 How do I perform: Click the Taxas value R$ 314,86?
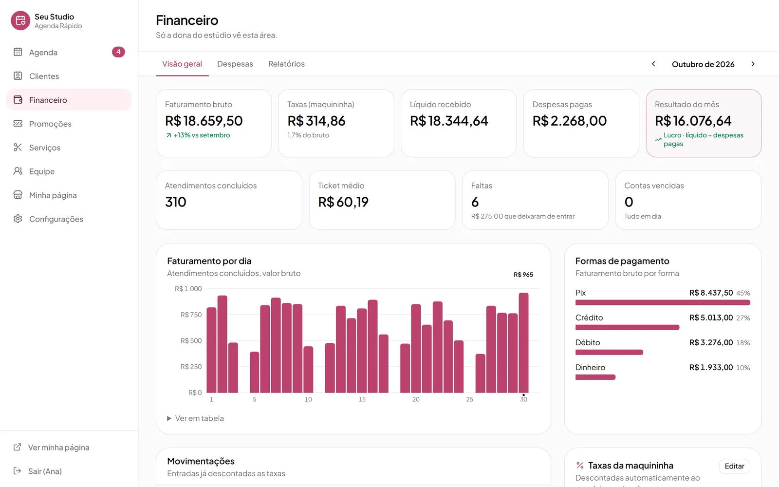[x=316, y=121]
